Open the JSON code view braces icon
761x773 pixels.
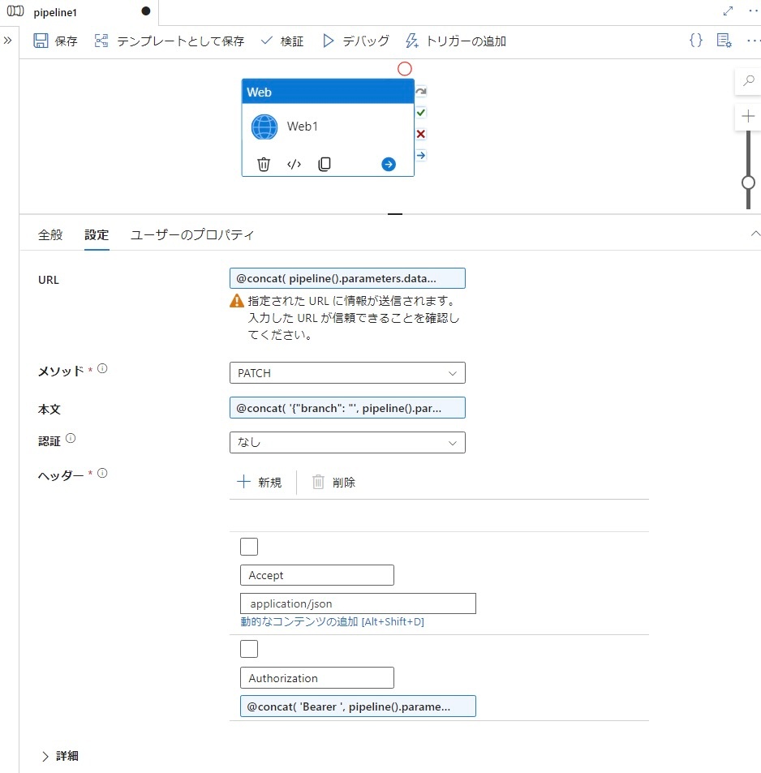click(x=696, y=41)
